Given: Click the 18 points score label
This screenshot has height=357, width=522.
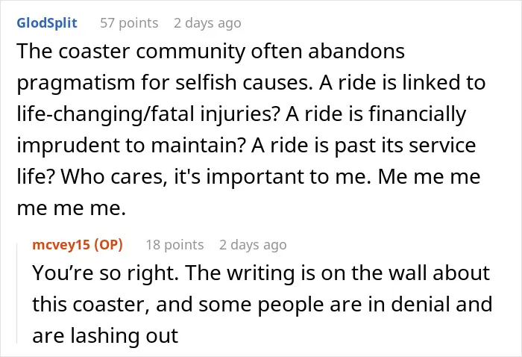Looking at the screenshot, I should [x=174, y=245].
